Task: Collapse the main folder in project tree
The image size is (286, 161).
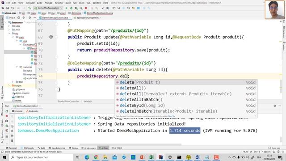Action: click(x=13, y=37)
